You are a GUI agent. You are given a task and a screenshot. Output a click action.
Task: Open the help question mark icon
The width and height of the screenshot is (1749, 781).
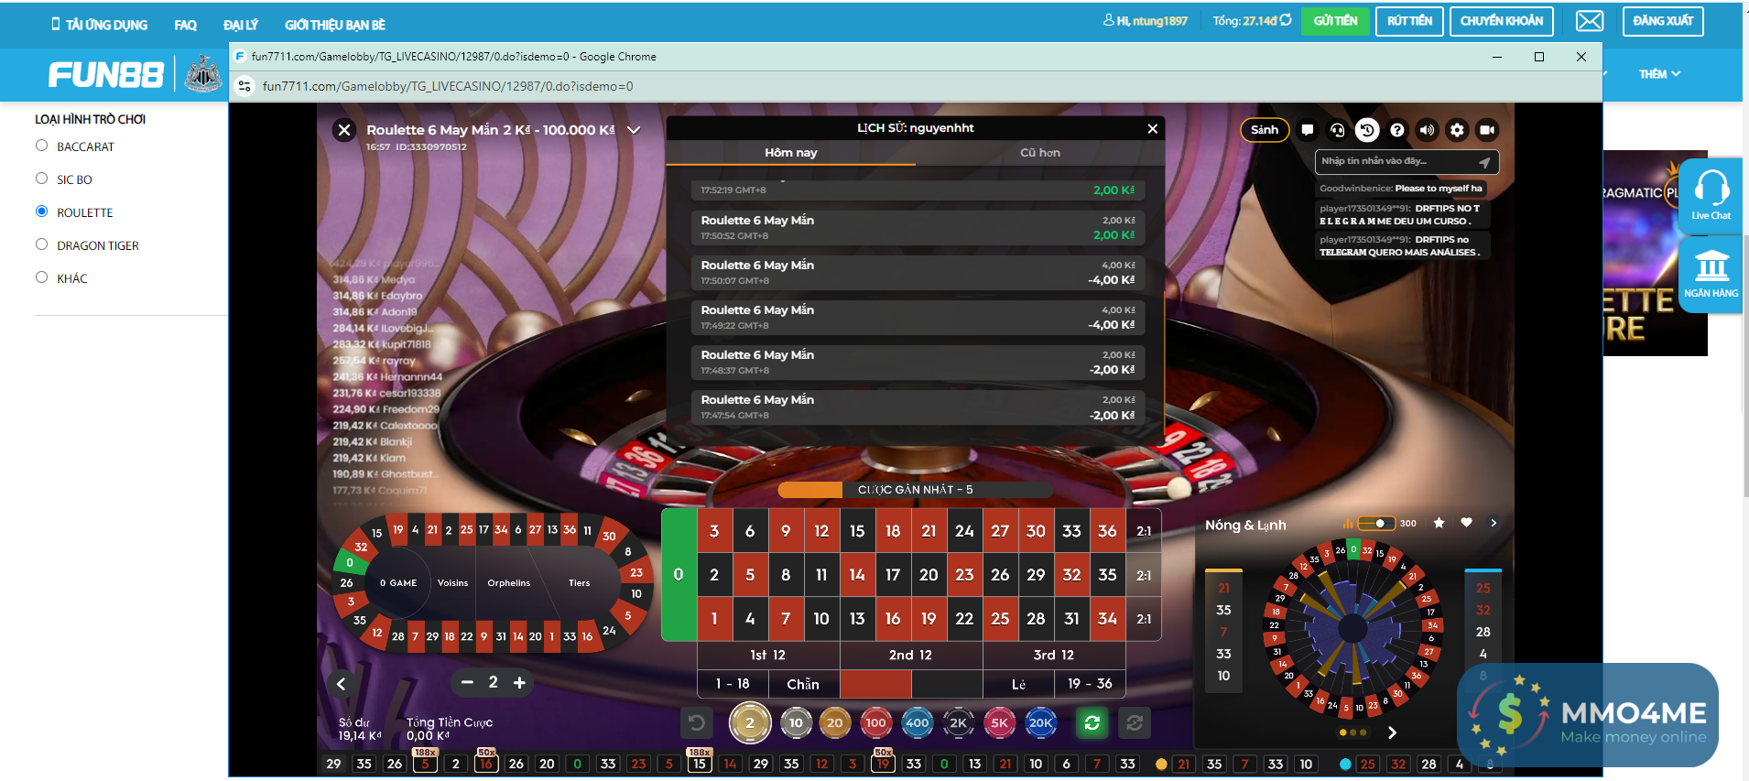click(1396, 130)
